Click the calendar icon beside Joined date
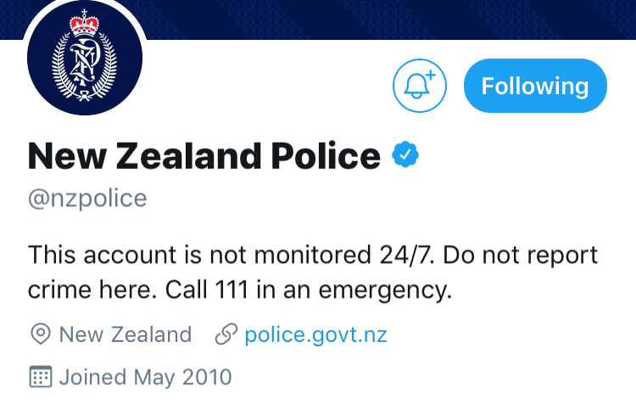 click(x=41, y=377)
